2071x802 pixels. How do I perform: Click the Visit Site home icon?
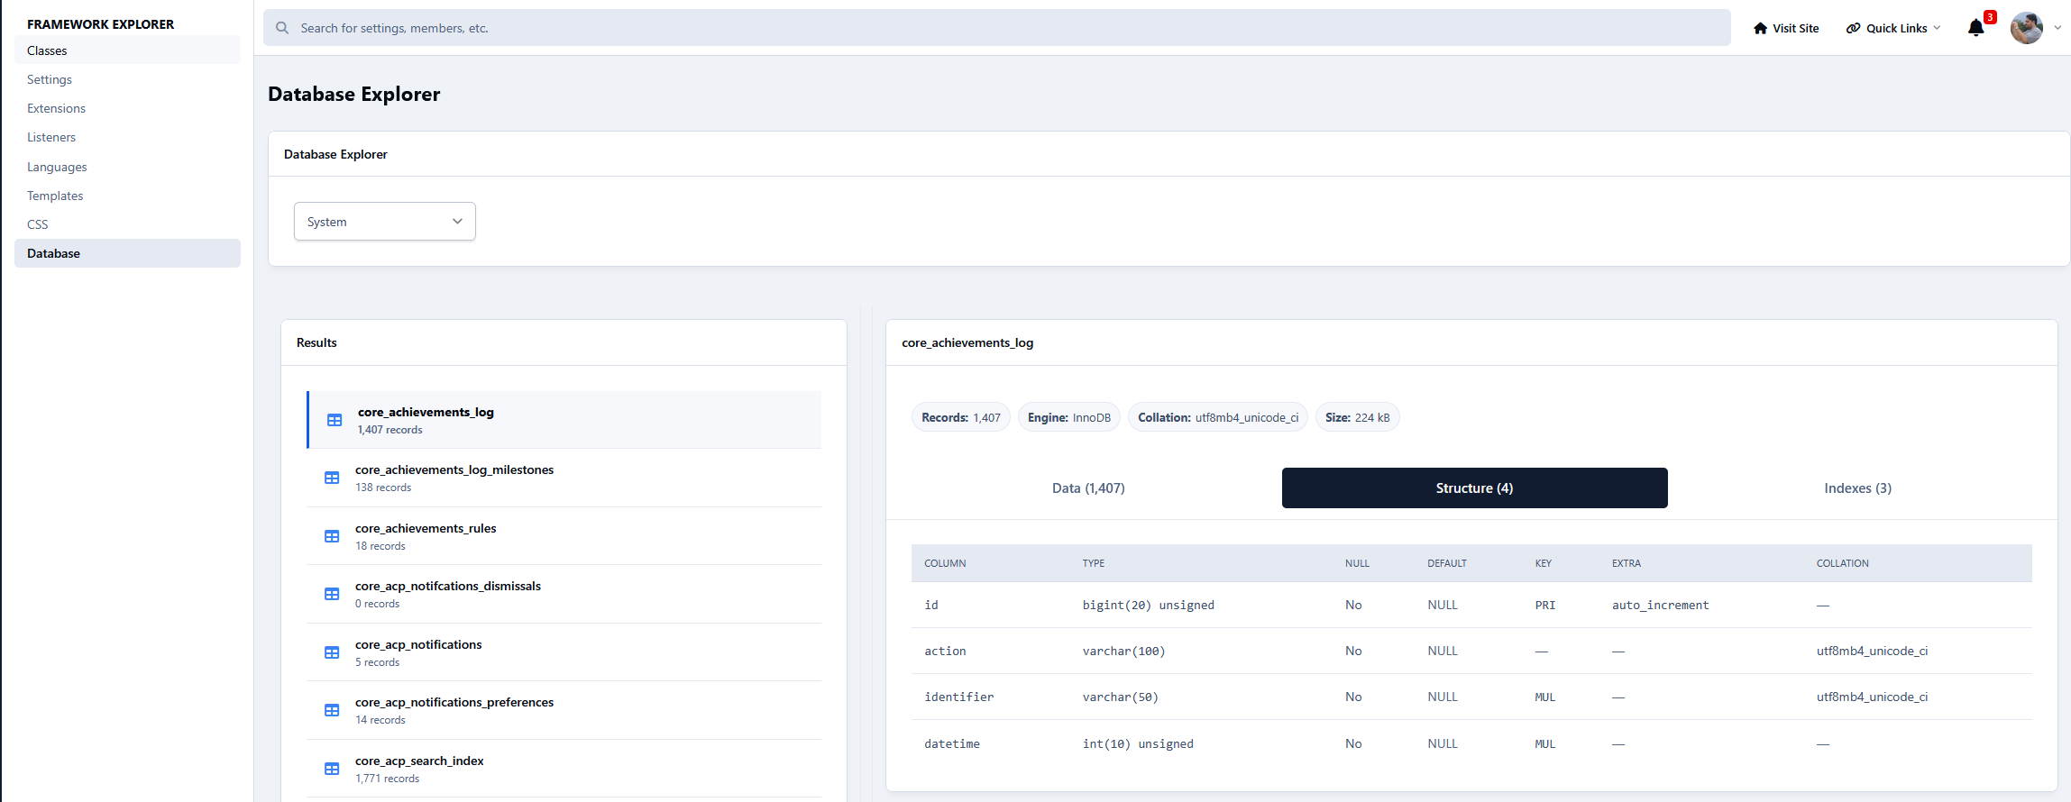[x=1760, y=28]
